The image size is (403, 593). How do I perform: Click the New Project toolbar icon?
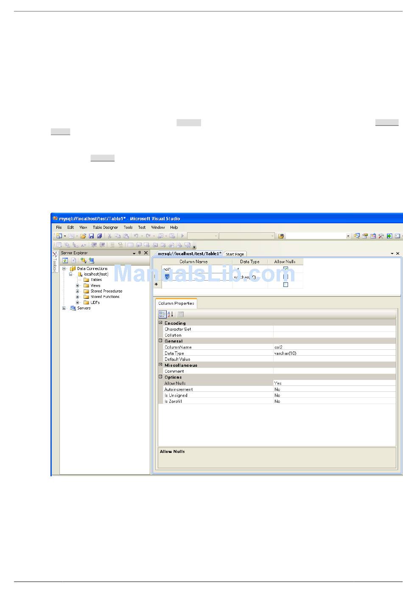click(x=59, y=236)
